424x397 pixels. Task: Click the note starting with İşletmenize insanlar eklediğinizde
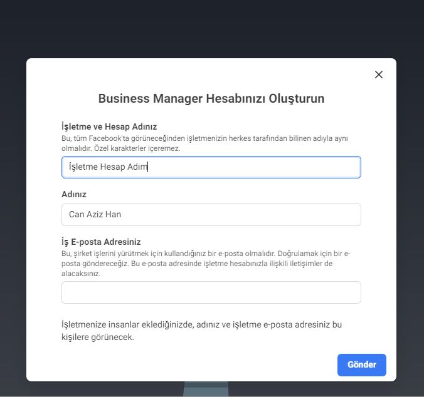(x=201, y=331)
